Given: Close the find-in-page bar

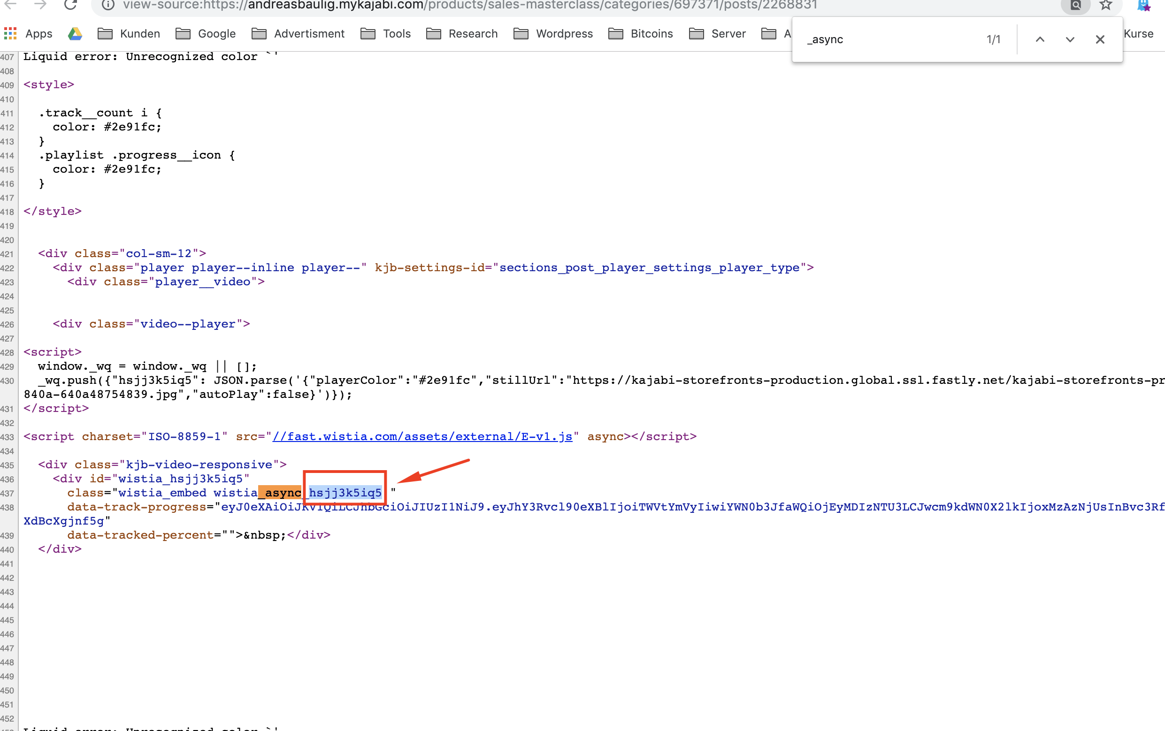Looking at the screenshot, I should pos(1100,39).
